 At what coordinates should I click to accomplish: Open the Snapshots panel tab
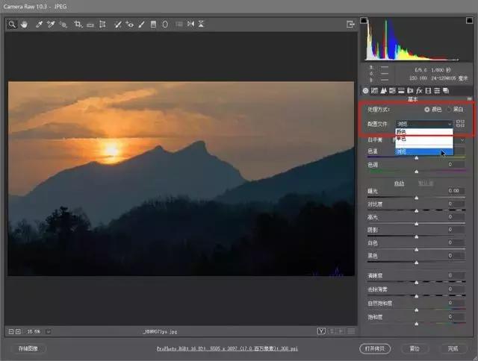446,91
